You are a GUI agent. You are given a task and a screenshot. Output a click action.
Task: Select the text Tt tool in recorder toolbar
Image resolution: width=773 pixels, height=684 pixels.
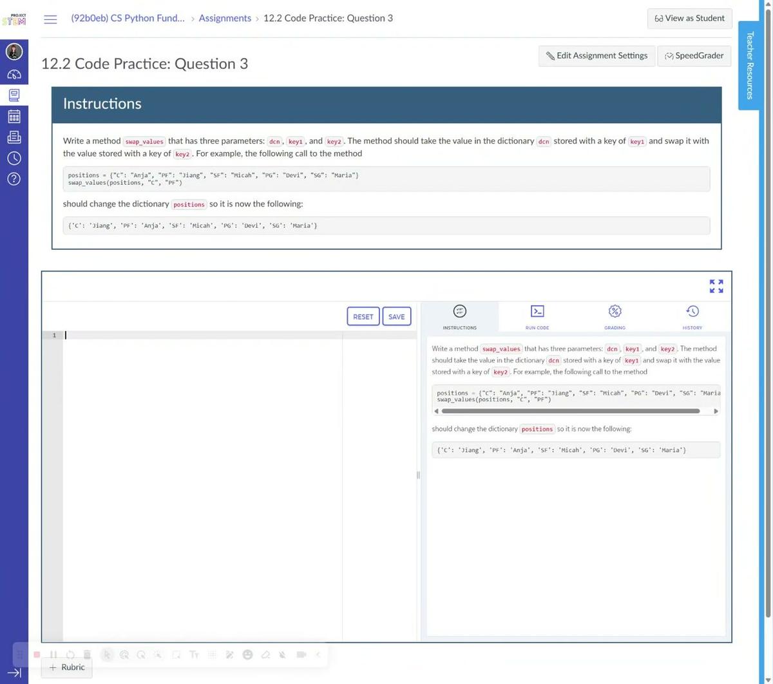click(x=194, y=655)
